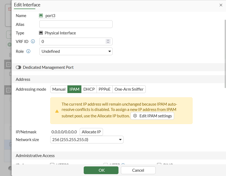Screen dimensions: 226x176
Task: Click the Alias text field
Action: click(x=76, y=24)
